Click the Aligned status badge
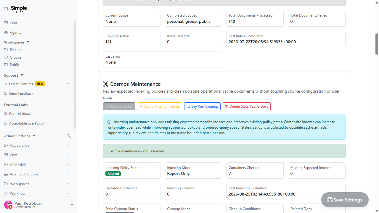Viewport: 379px width, 213px height. (x=113, y=174)
